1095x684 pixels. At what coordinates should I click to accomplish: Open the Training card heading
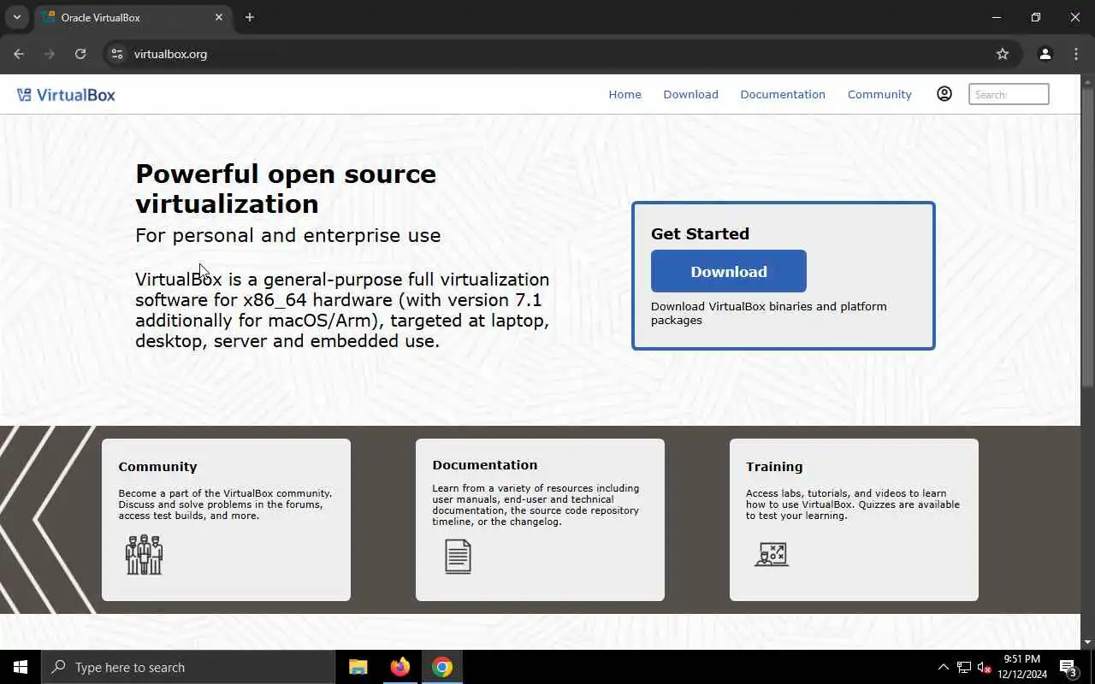pos(774,467)
